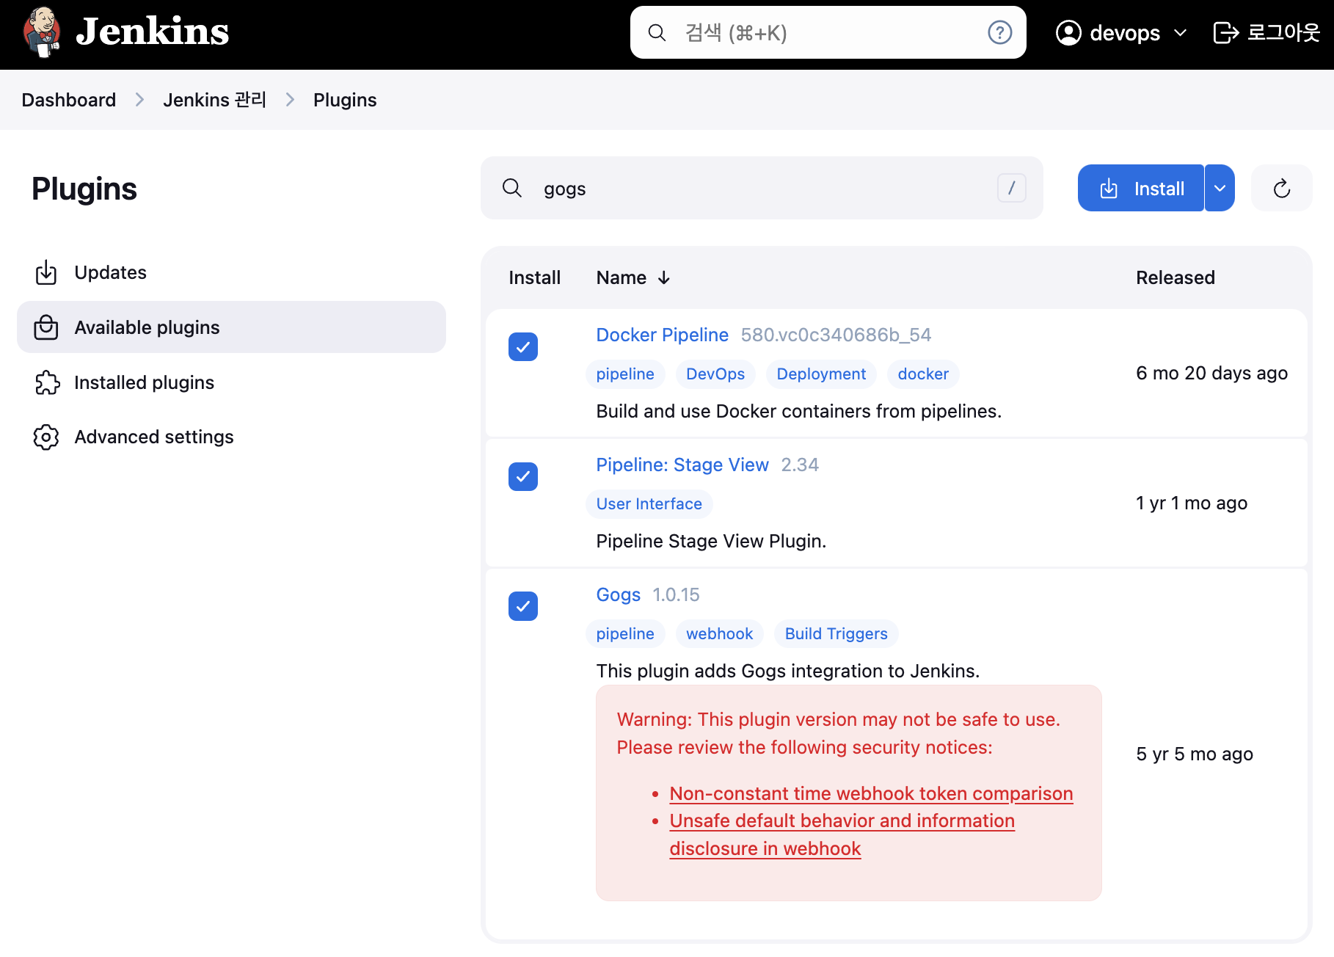The height and width of the screenshot is (957, 1334).
Task: Open Installed plugins sidebar item
Action: pos(231,382)
